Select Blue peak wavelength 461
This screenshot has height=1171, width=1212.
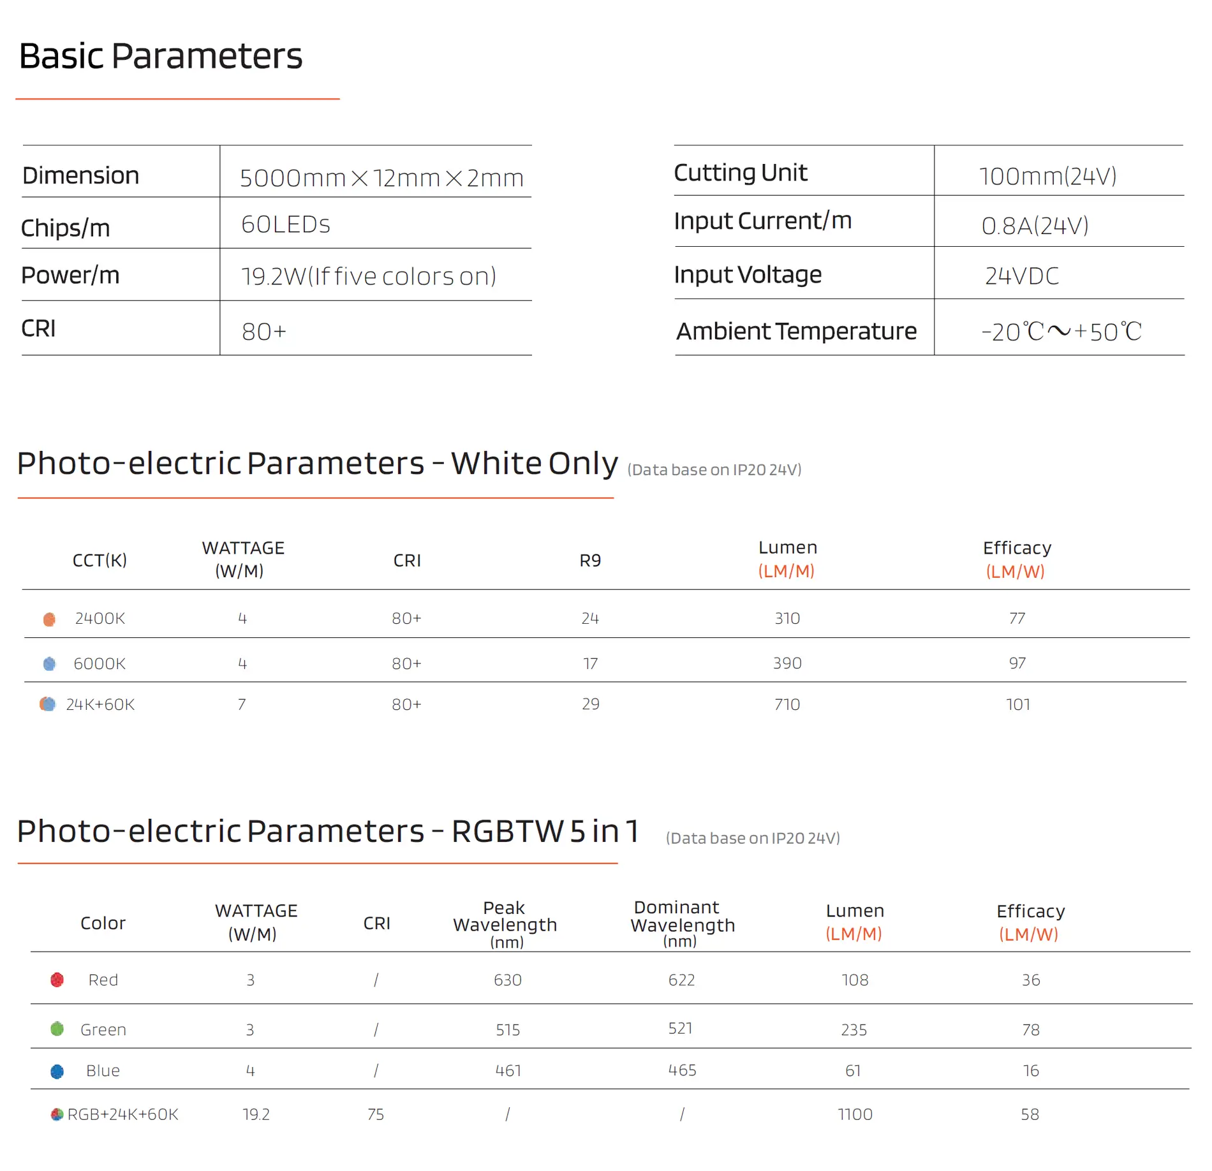tap(508, 1071)
